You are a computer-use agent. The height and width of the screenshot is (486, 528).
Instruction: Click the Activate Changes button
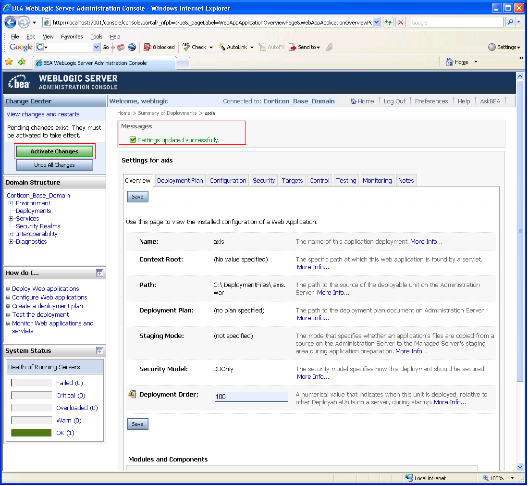tap(55, 151)
